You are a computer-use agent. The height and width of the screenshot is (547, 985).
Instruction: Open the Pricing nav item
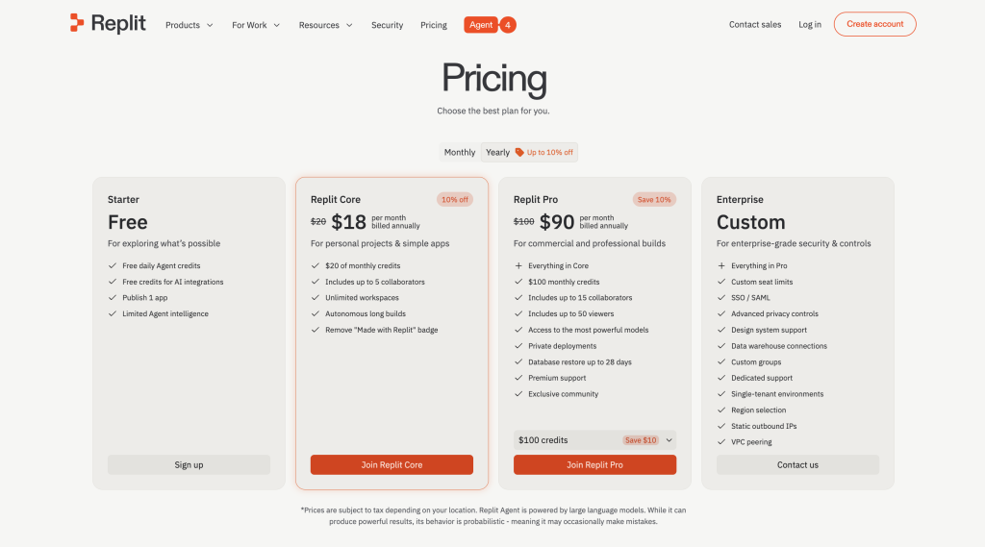(433, 25)
